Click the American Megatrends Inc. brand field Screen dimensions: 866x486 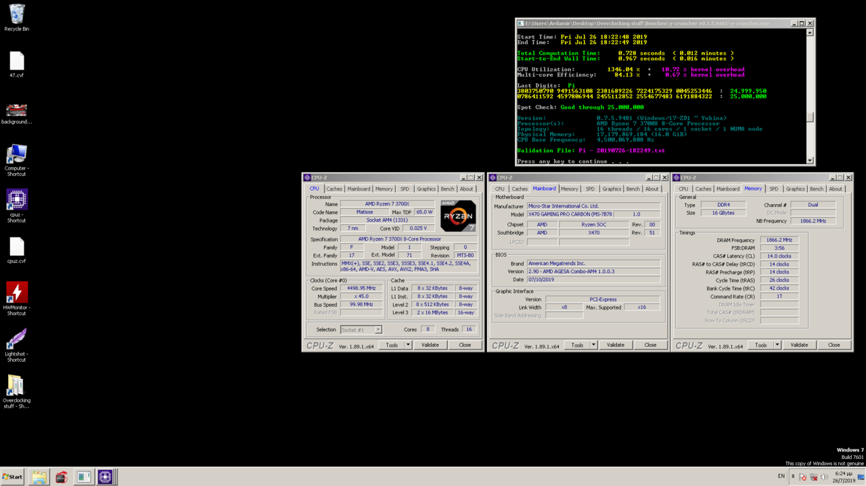point(593,264)
